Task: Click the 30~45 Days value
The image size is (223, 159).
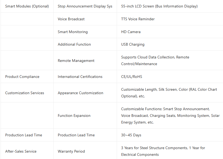Action: [131, 135]
